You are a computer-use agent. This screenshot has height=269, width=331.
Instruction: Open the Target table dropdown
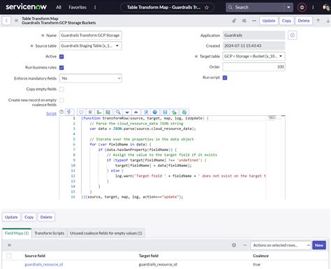253,56
